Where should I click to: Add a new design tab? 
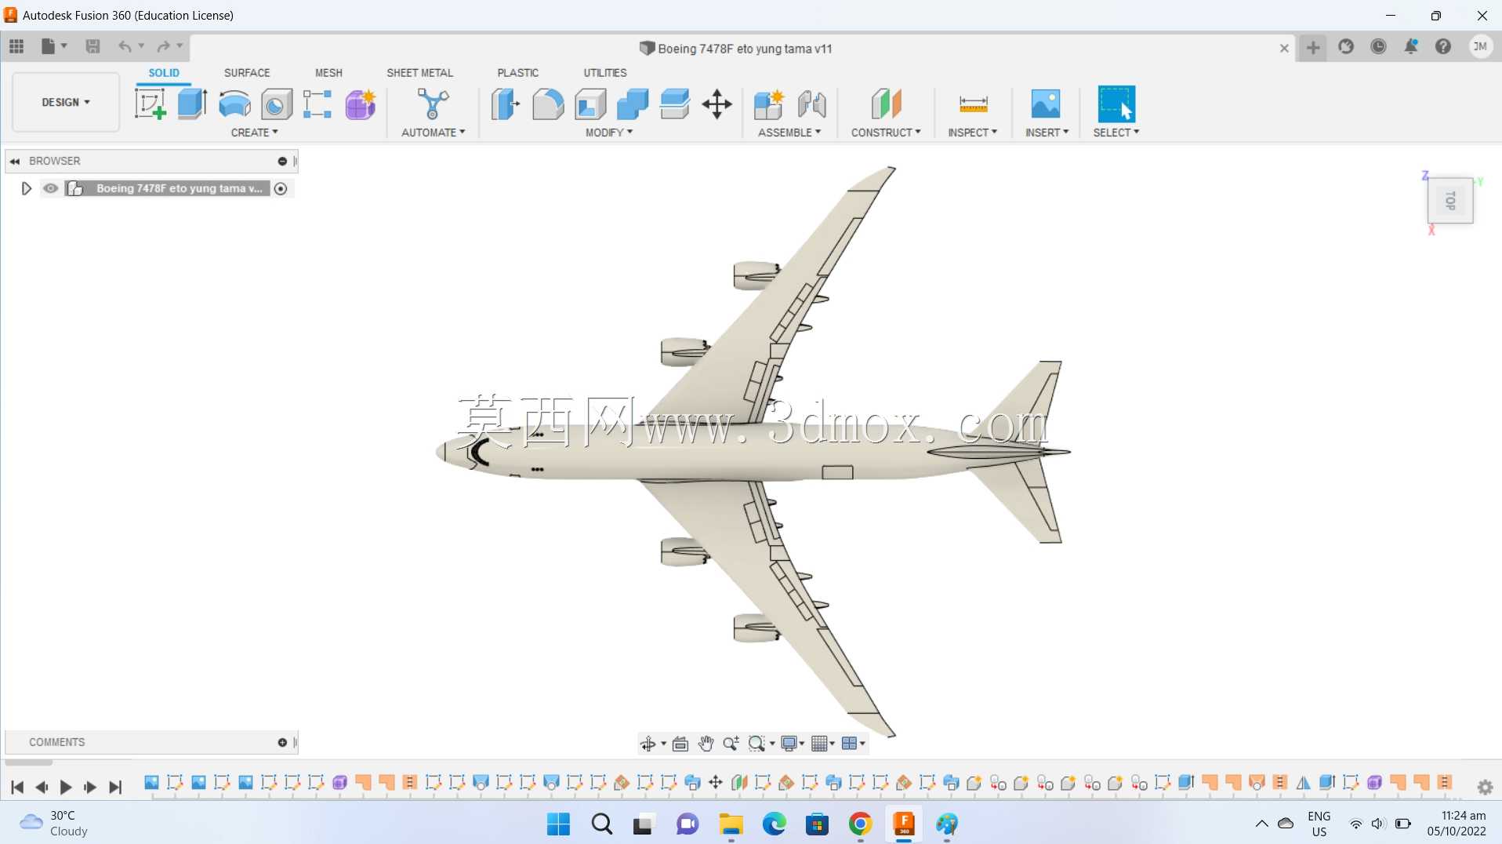click(x=1313, y=47)
